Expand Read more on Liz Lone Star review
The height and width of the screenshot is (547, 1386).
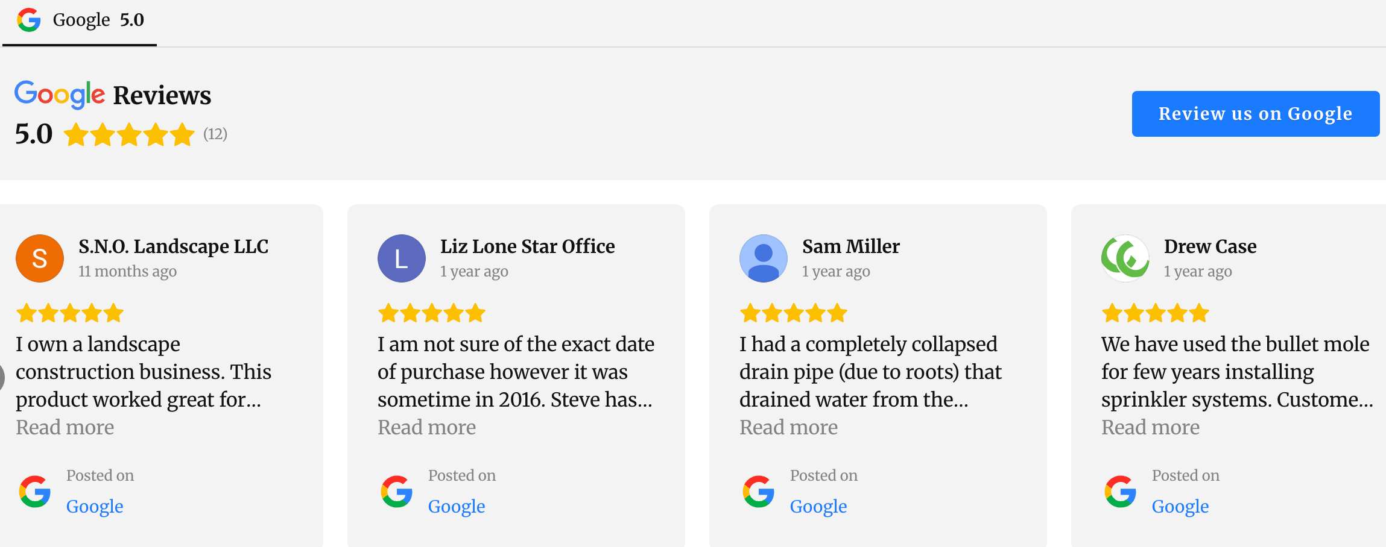tap(427, 427)
